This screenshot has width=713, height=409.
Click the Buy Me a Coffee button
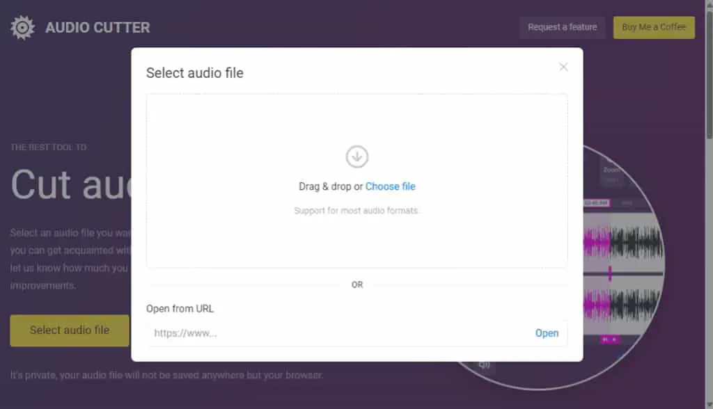pyautogui.click(x=654, y=27)
